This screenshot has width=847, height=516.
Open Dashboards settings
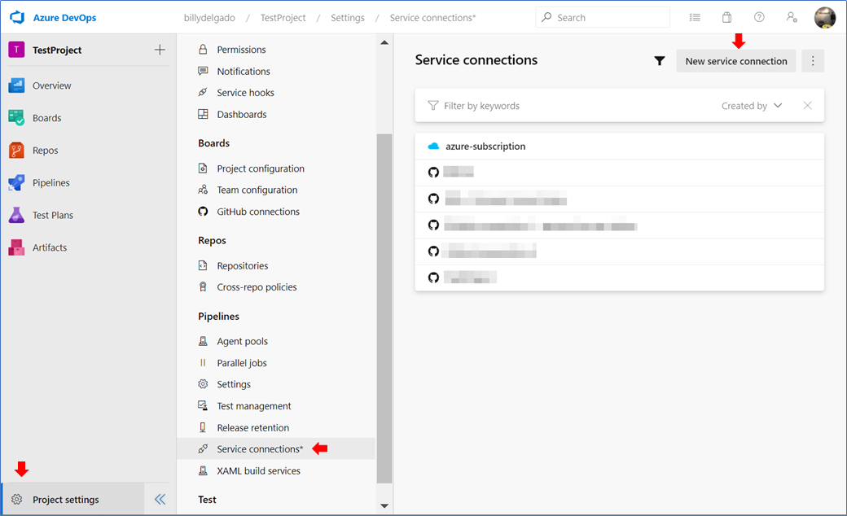pyautogui.click(x=241, y=114)
